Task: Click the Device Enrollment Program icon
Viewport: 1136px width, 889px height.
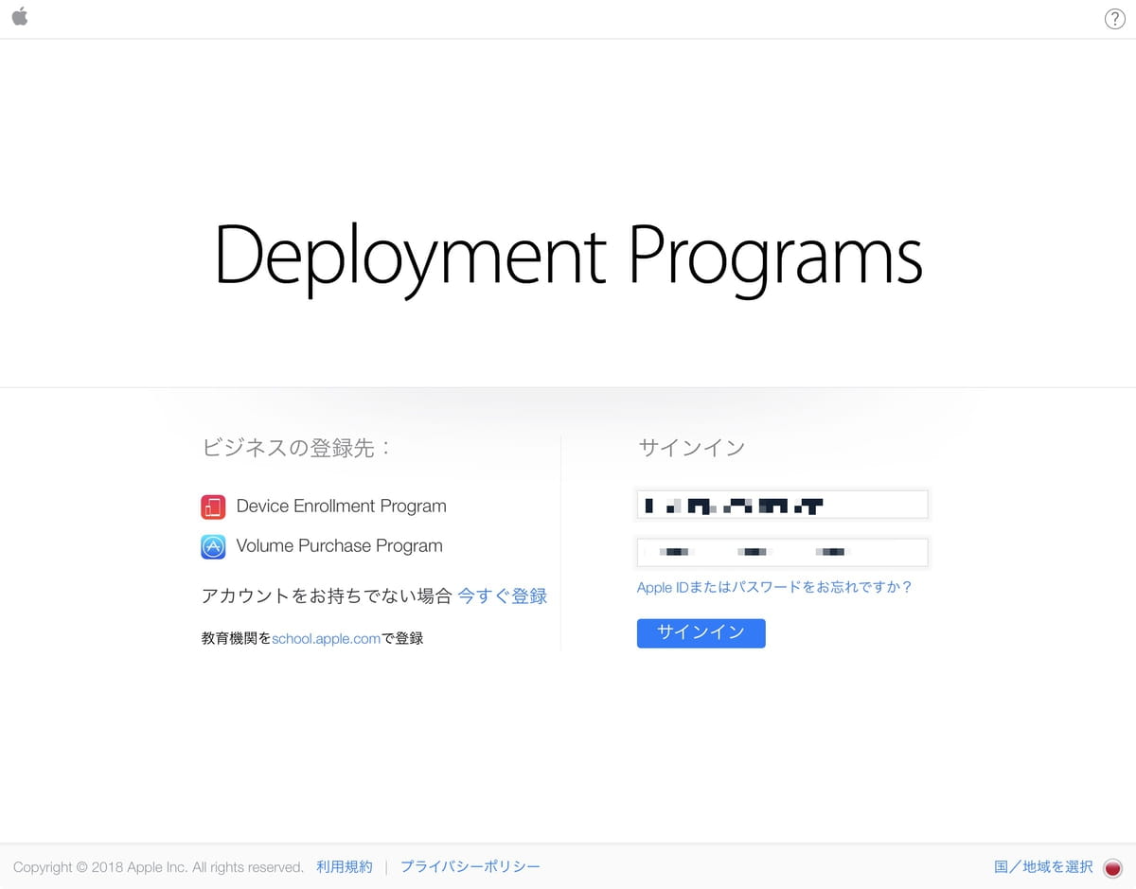Action: (213, 507)
